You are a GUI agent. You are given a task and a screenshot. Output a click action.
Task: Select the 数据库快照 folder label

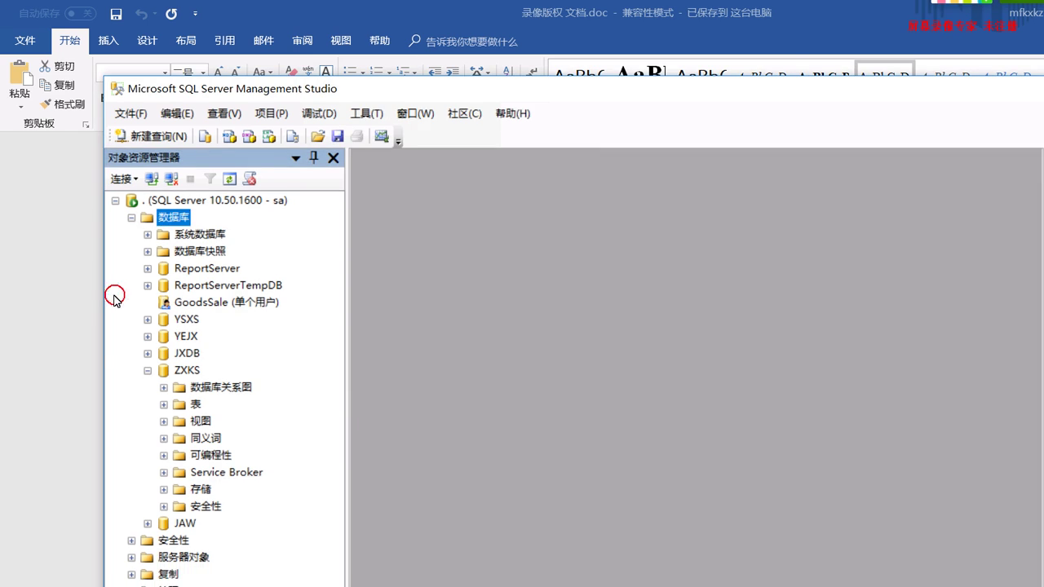(x=200, y=251)
